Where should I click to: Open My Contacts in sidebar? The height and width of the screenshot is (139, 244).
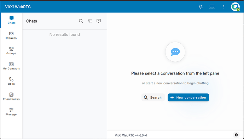click(11, 66)
